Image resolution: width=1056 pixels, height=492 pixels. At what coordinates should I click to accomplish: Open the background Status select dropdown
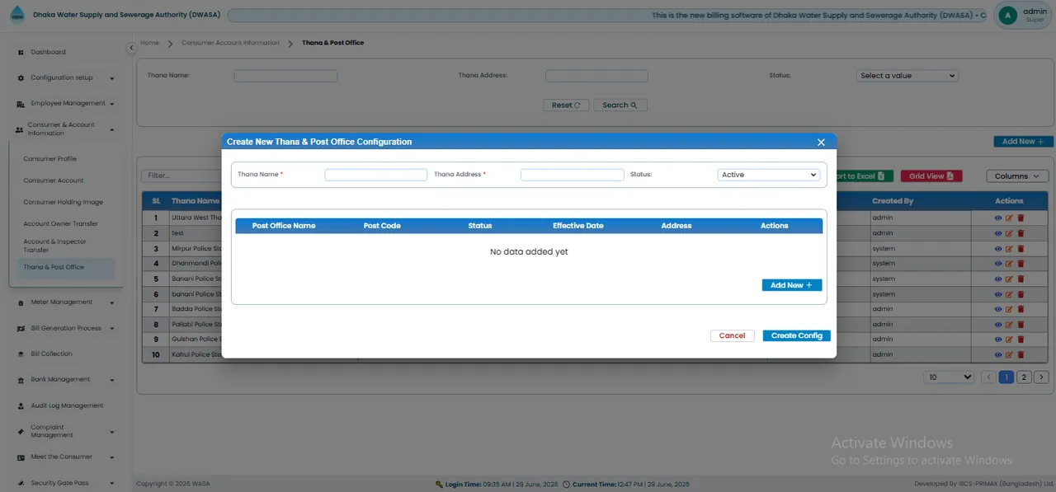click(907, 75)
